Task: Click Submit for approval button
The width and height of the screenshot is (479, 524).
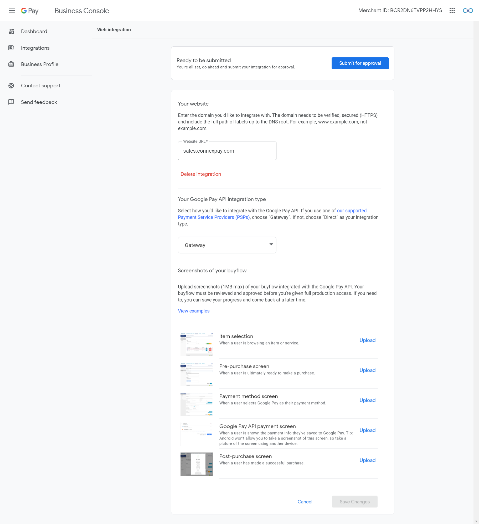Action: (x=360, y=63)
